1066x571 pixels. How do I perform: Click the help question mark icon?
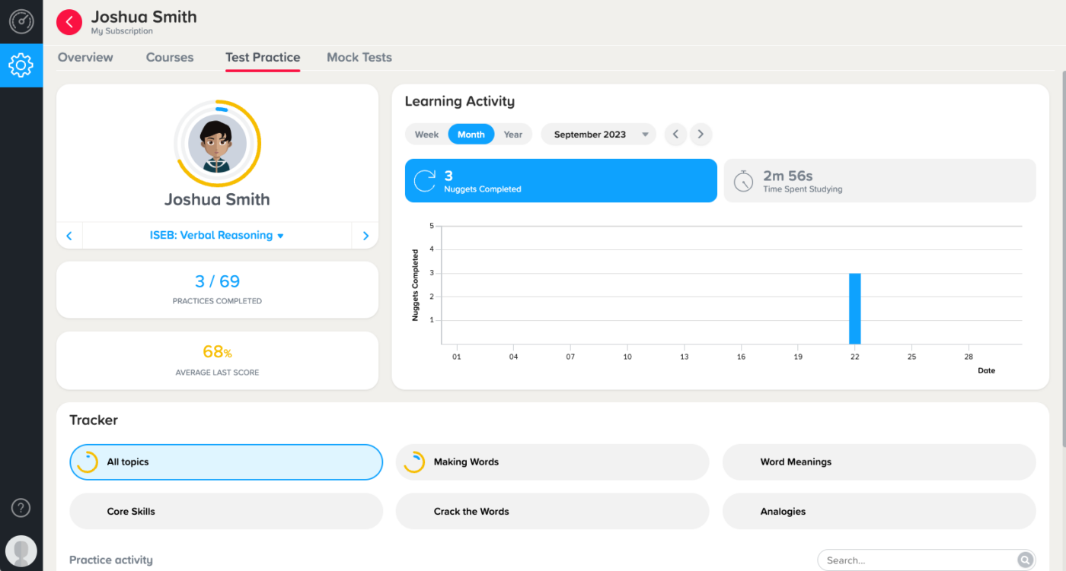coord(20,507)
